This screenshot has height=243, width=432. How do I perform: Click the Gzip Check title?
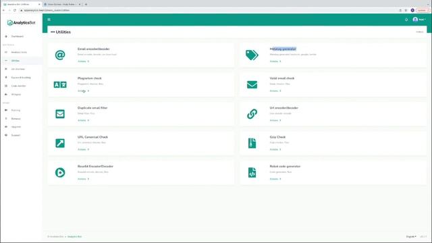[277, 137]
